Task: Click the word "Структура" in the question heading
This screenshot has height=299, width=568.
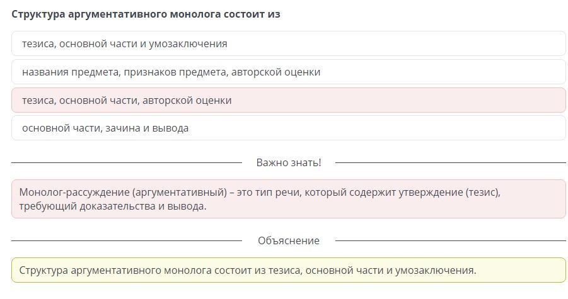Action: (x=39, y=14)
